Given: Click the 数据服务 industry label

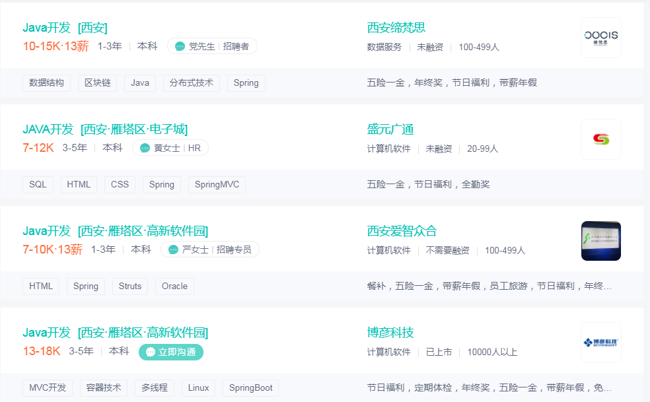Looking at the screenshot, I should [384, 48].
